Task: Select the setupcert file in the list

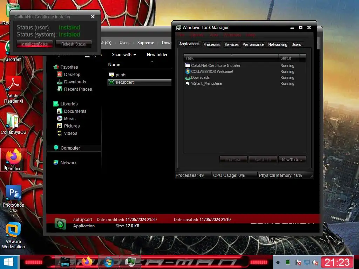Action: coord(139,82)
